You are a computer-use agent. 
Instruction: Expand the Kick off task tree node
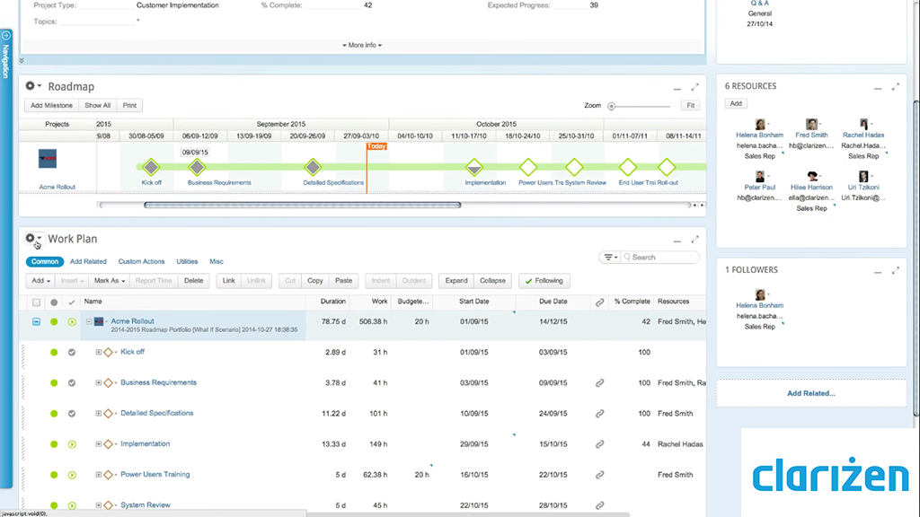pos(99,352)
